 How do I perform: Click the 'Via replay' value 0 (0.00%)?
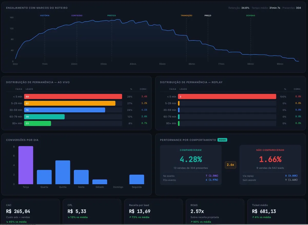click(x=291, y=176)
